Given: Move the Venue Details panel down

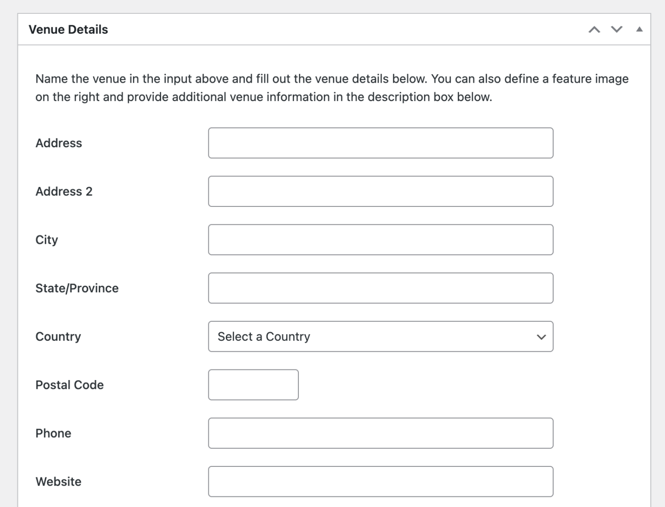Looking at the screenshot, I should (x=617, y=30).
